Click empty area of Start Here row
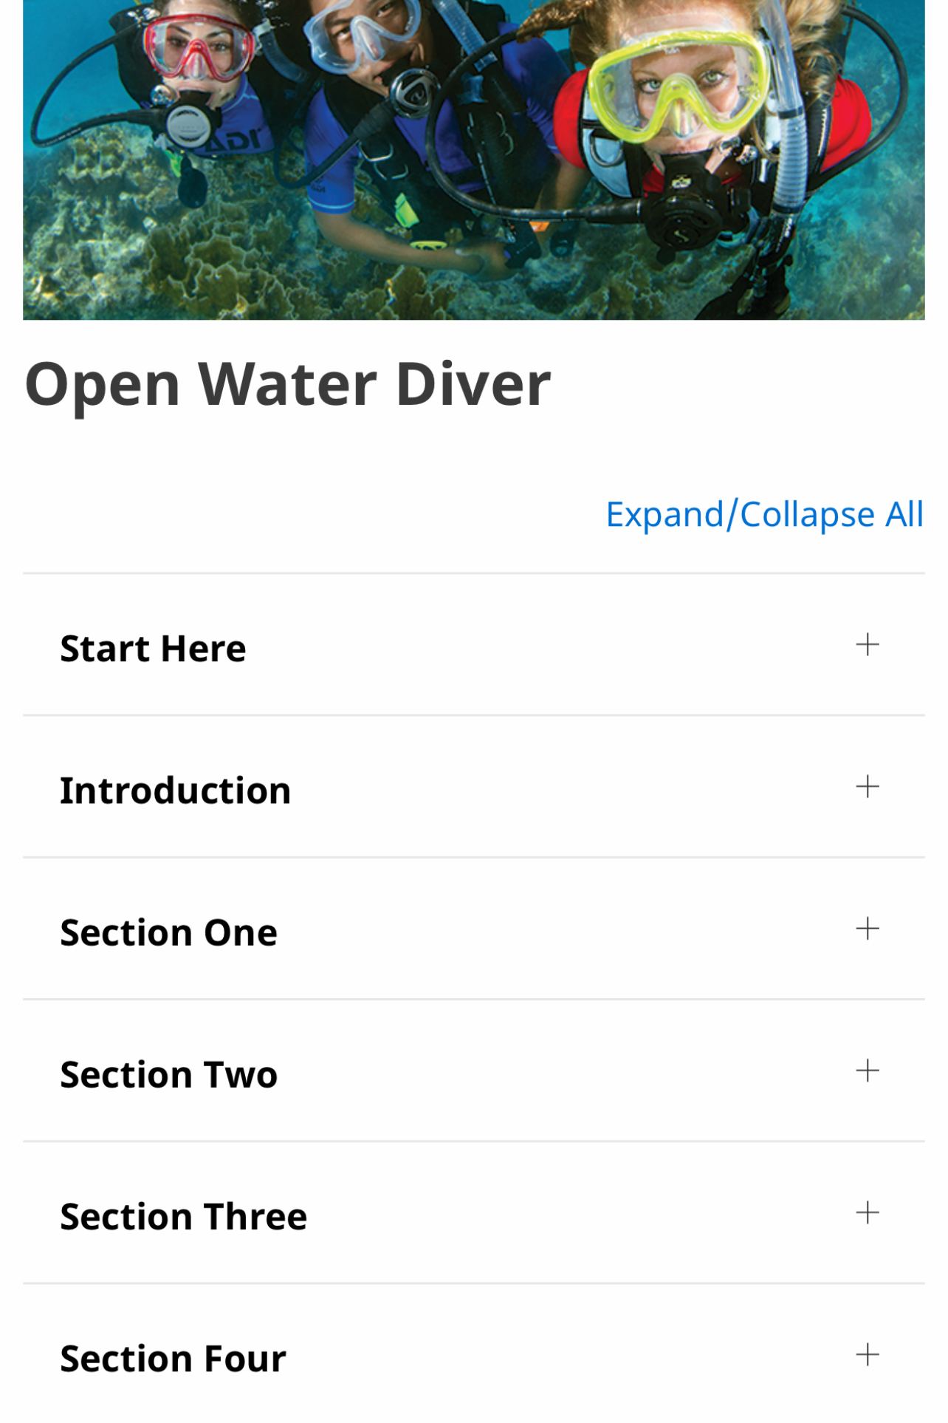This screenshot has width=948, height=1423. (546, 644)
